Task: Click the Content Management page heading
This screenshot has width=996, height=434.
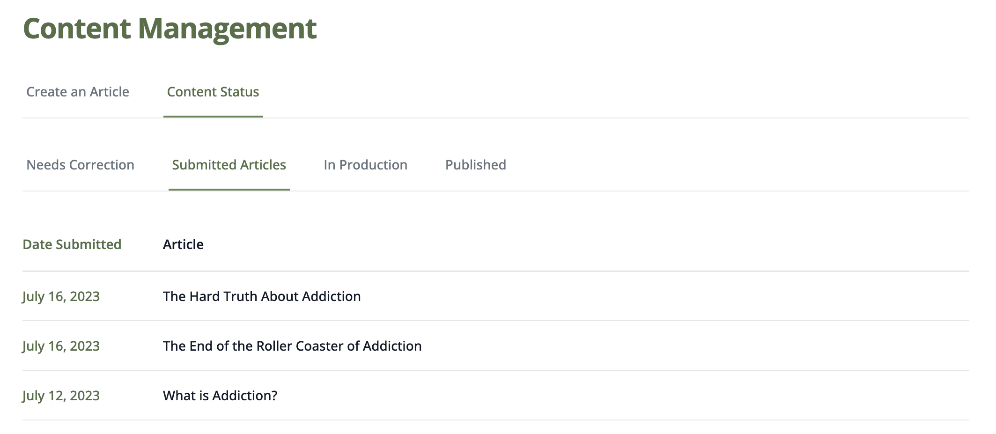Action: point(170,29)
